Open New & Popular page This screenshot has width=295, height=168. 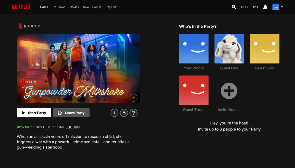point(93,7)
